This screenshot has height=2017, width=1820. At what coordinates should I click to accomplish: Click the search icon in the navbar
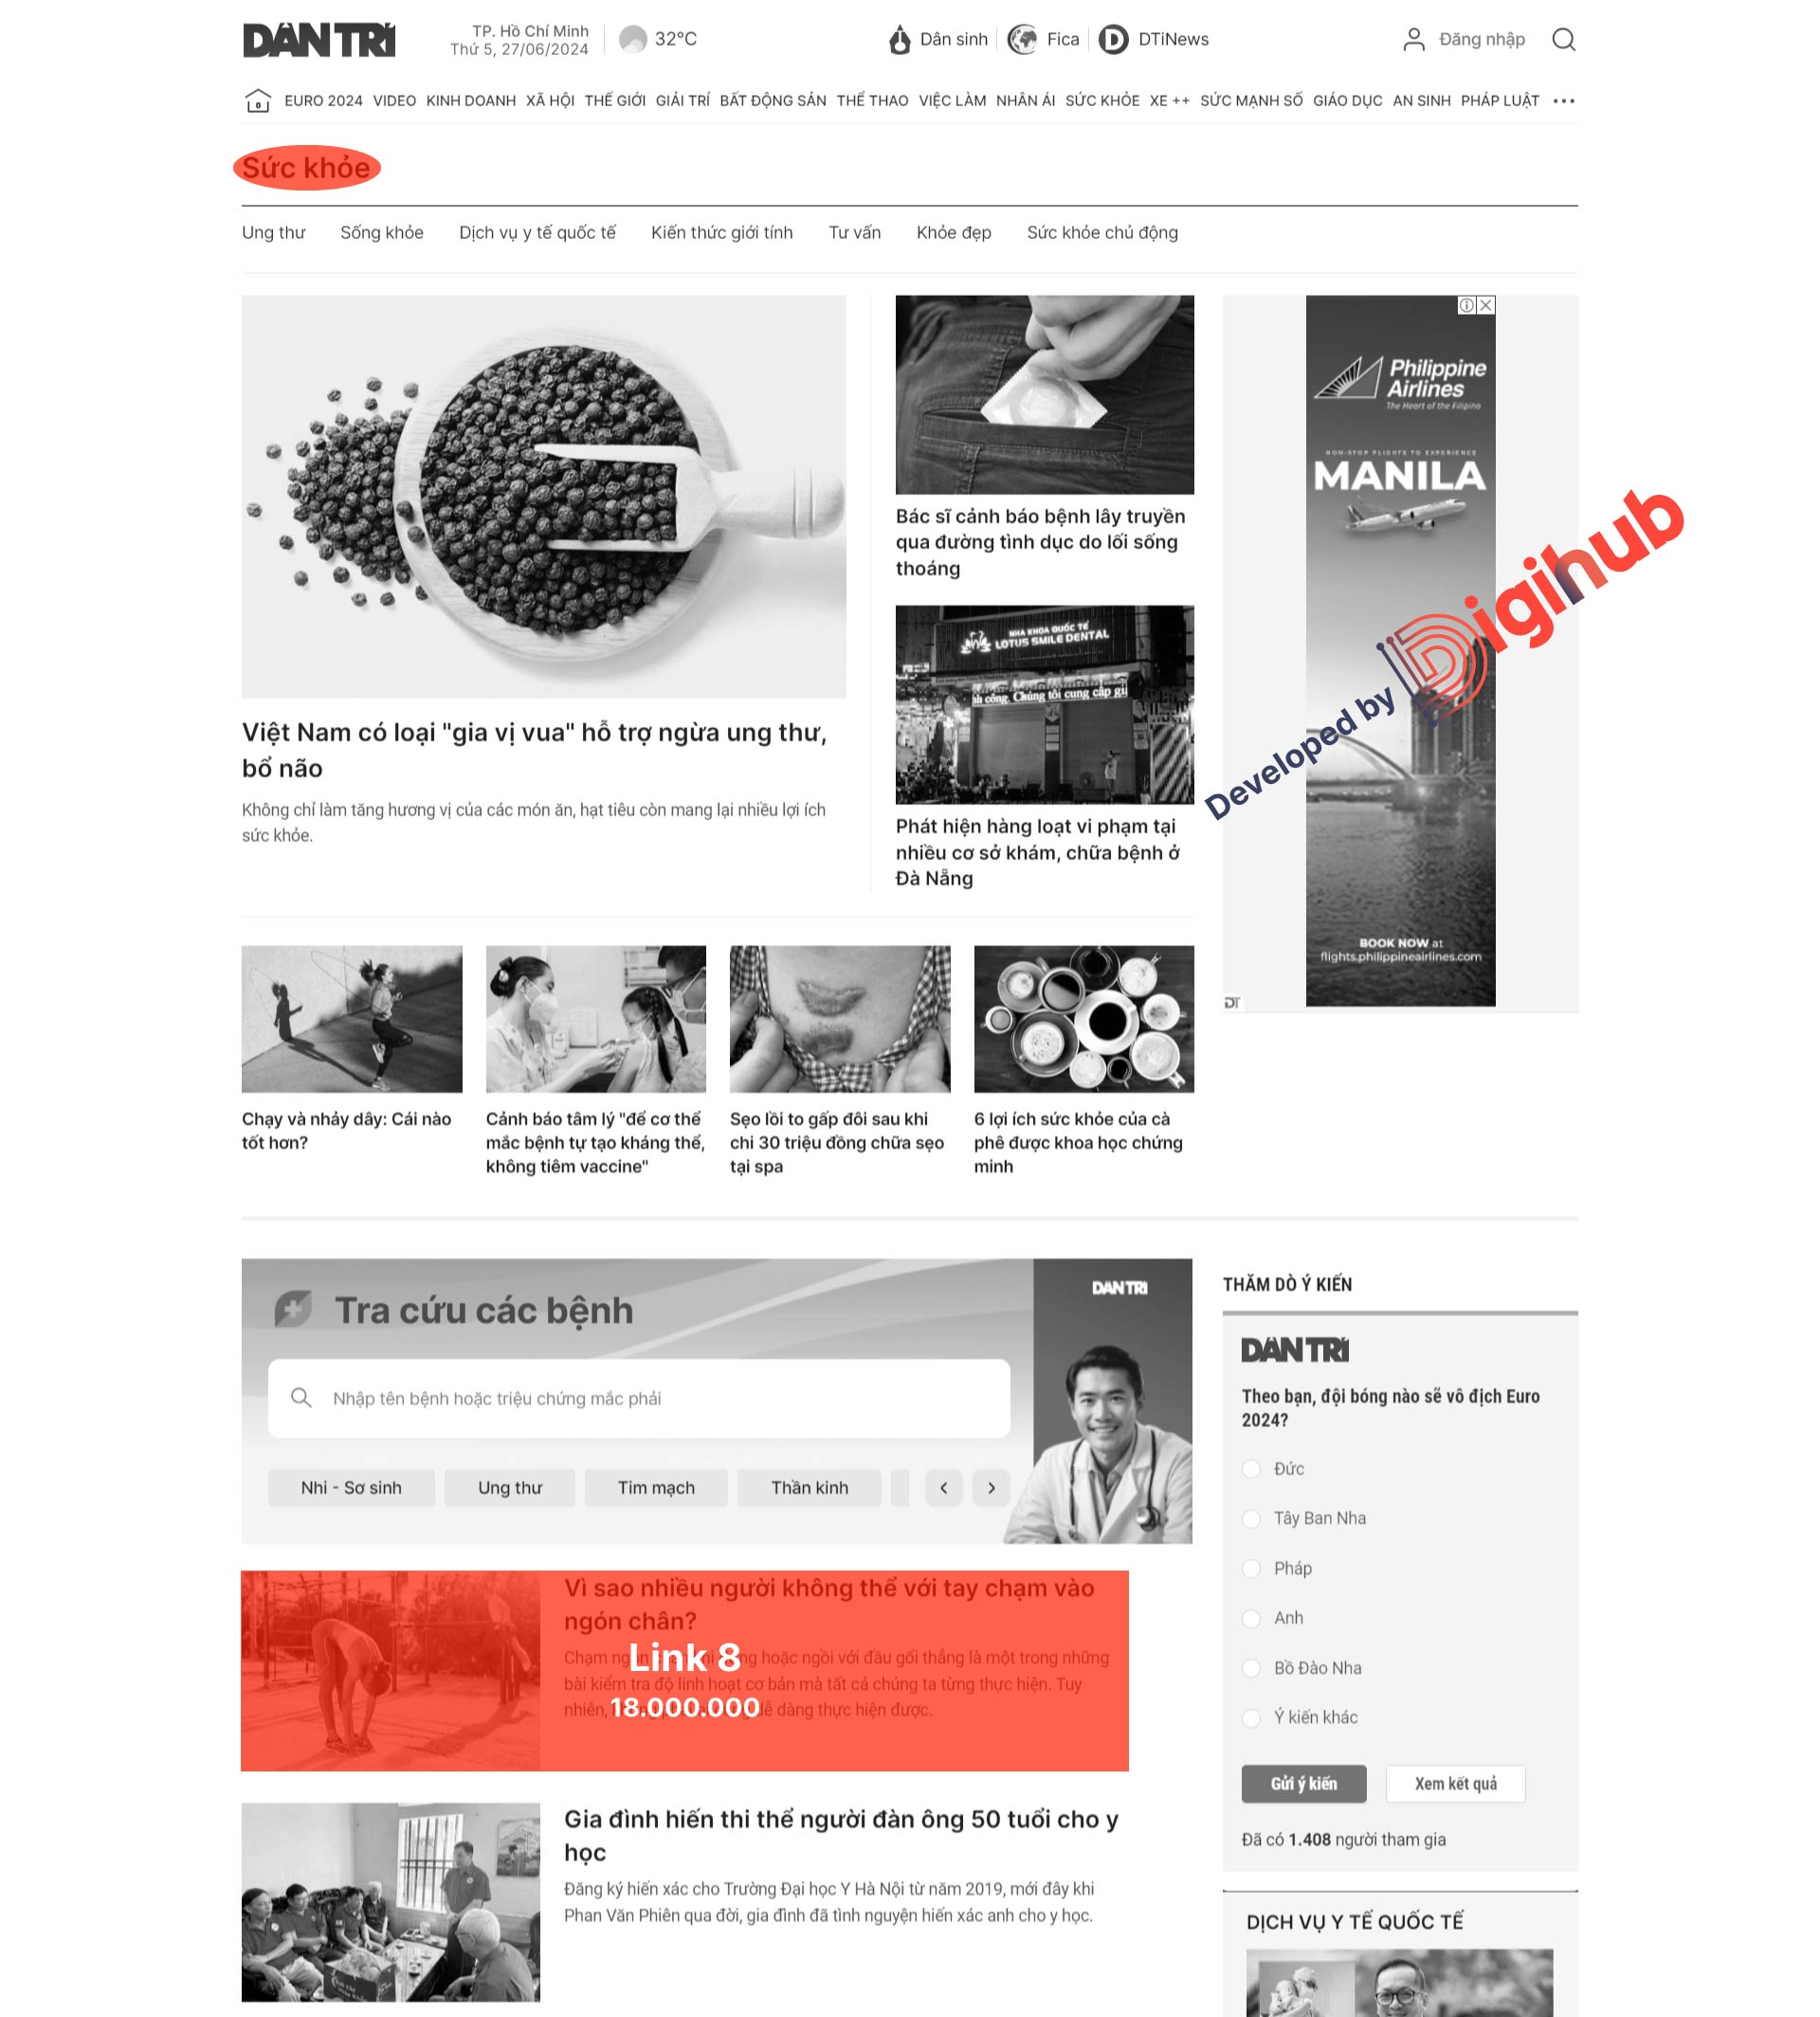click(x=1565, y=39)
